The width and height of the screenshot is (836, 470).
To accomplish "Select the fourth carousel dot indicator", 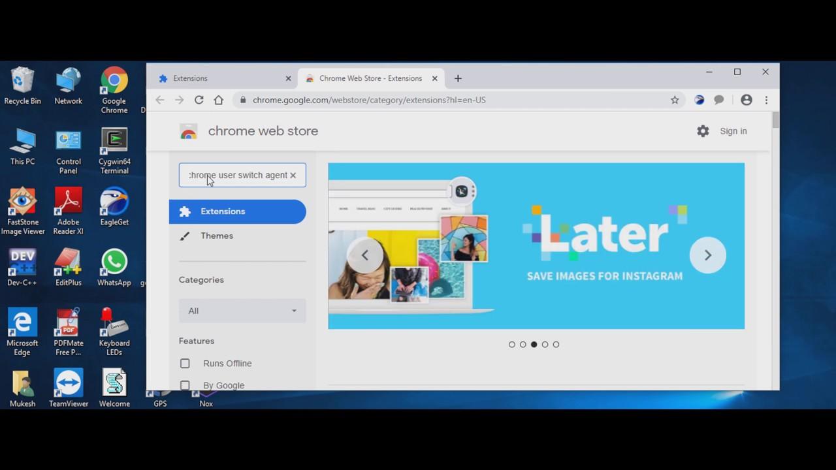I will coord(545,345).
